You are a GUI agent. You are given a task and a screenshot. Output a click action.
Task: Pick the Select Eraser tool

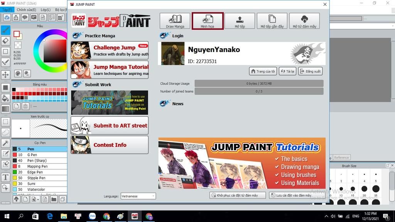(5, 164)
